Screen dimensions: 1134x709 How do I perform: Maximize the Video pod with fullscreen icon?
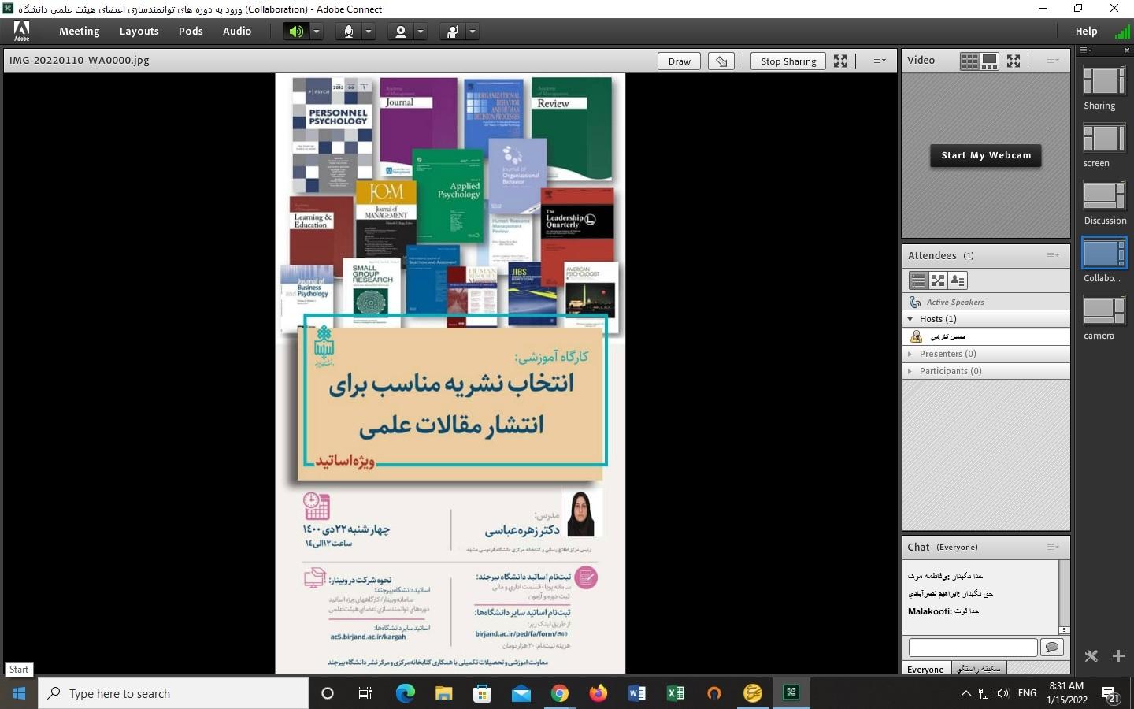point(1014,61)
